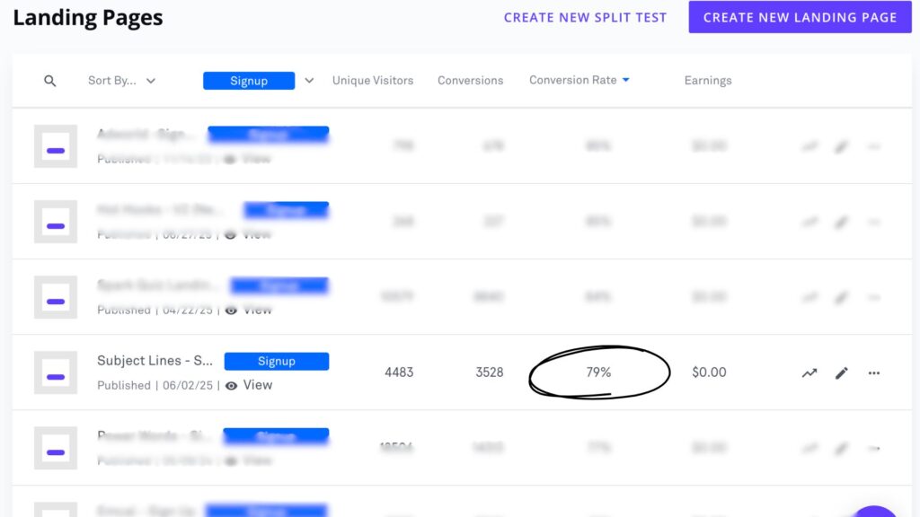Click Create New Split Test link
The image size is (920, 517).
pyautogui.click(x=585, y=17)
